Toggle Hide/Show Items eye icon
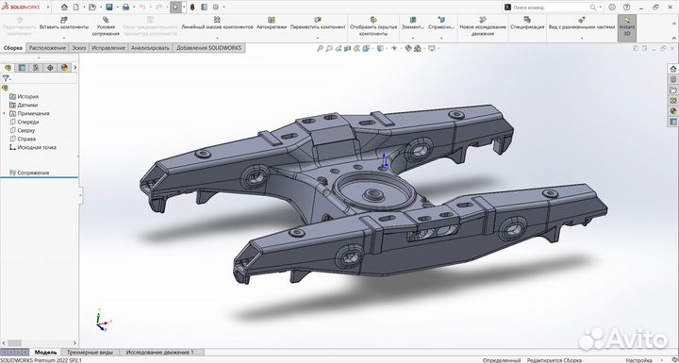 tap(393, 48)
